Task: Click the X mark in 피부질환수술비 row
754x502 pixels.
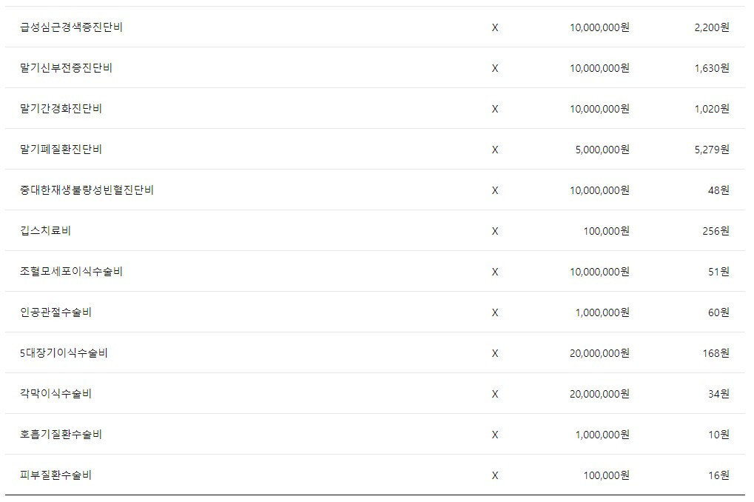Action: (495, 475)
